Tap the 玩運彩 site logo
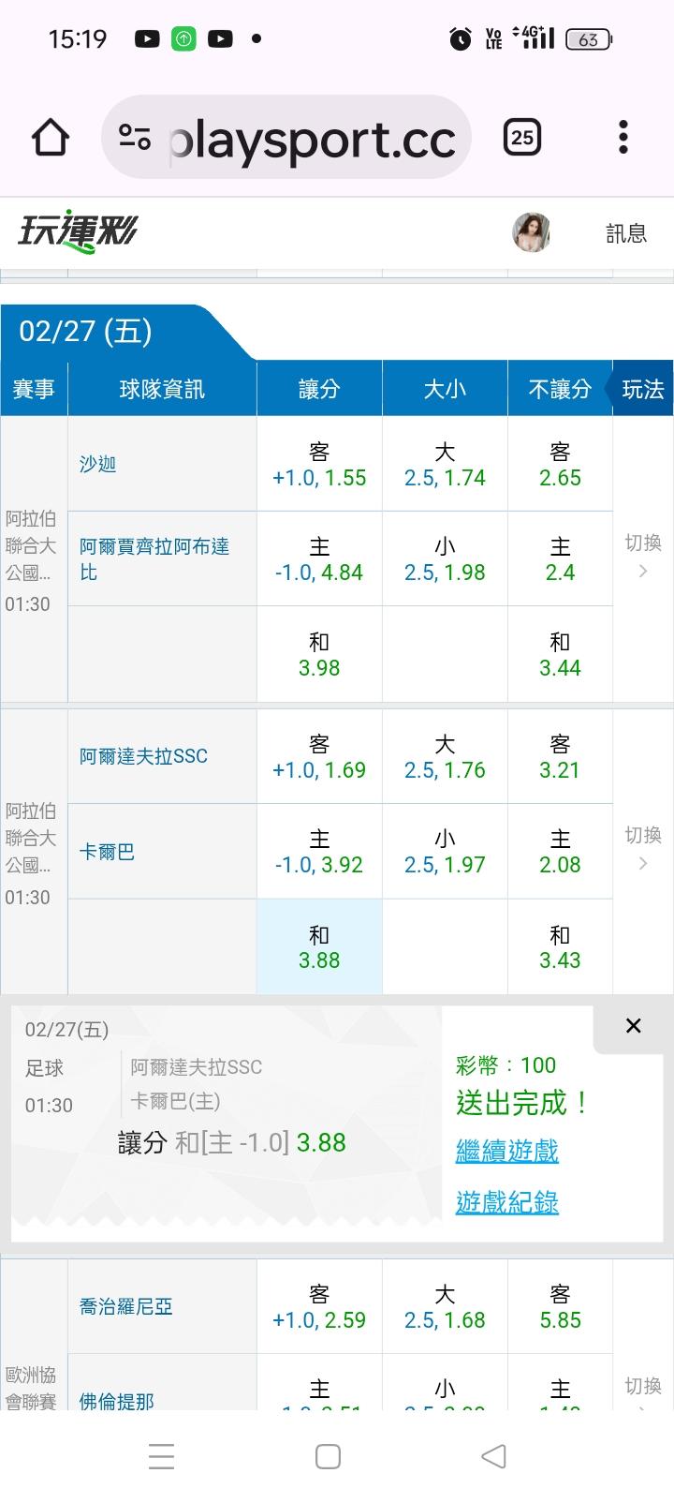This screenshot has width=674, height=1503. tap(78, 231)
